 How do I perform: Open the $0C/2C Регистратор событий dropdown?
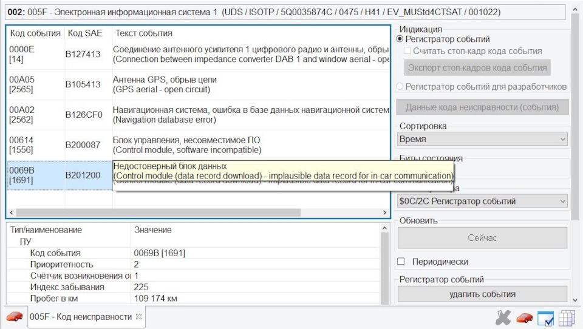tap(482, 201)
